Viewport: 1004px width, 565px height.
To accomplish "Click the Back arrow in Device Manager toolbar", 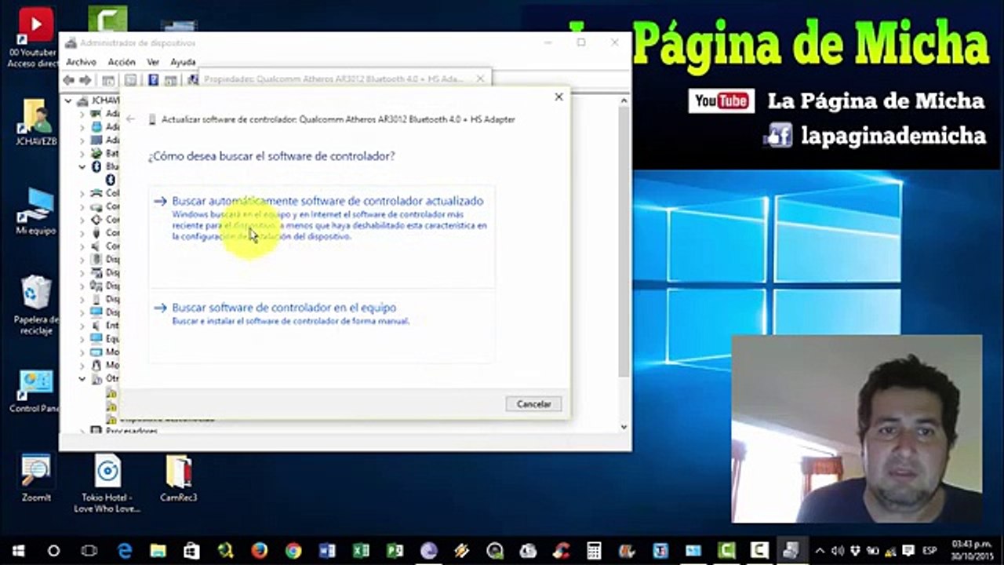I will pyautogui.click(x=69, y=80).
